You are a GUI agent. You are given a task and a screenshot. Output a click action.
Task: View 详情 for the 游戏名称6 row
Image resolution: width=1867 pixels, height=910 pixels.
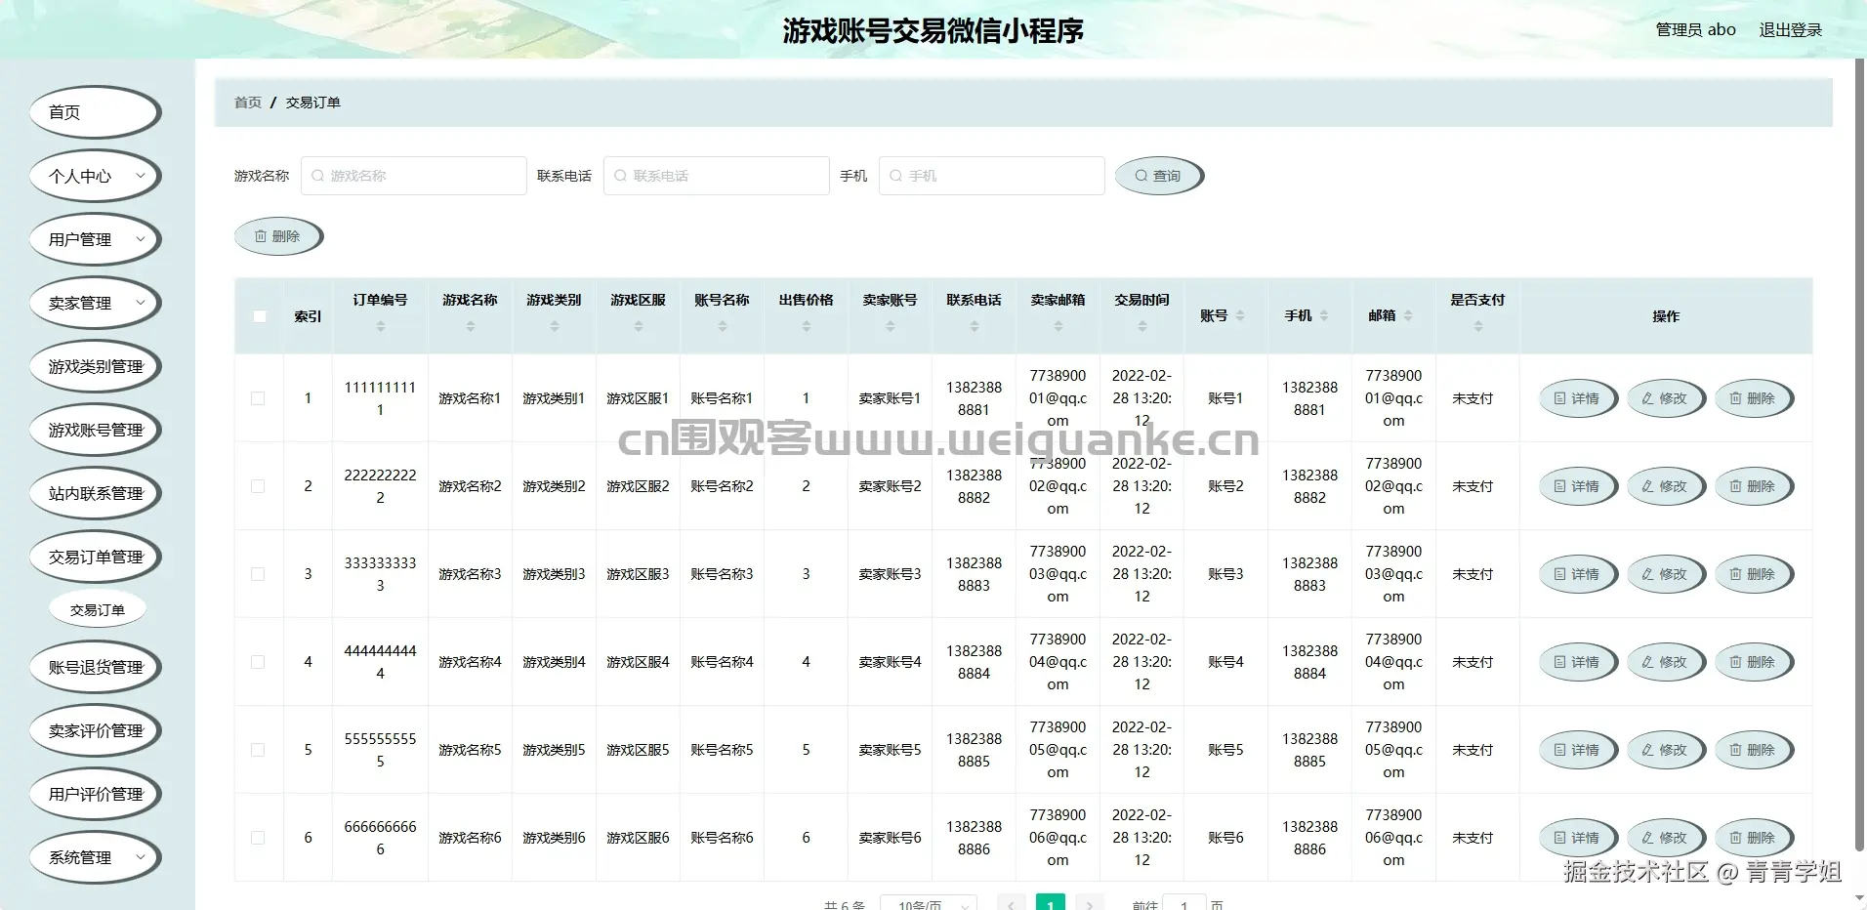click(x=1578, y=838)
